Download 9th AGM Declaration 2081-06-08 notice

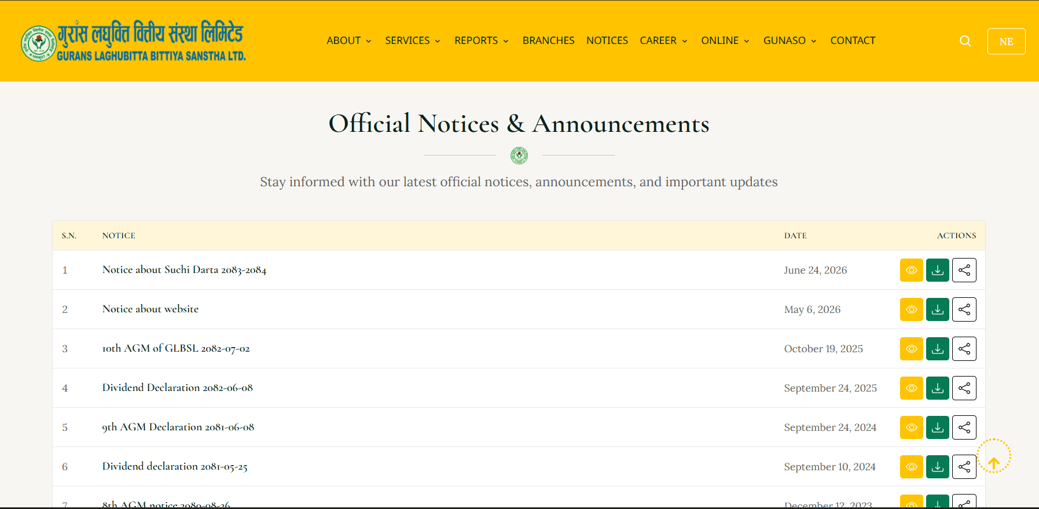tap(937, 427)
